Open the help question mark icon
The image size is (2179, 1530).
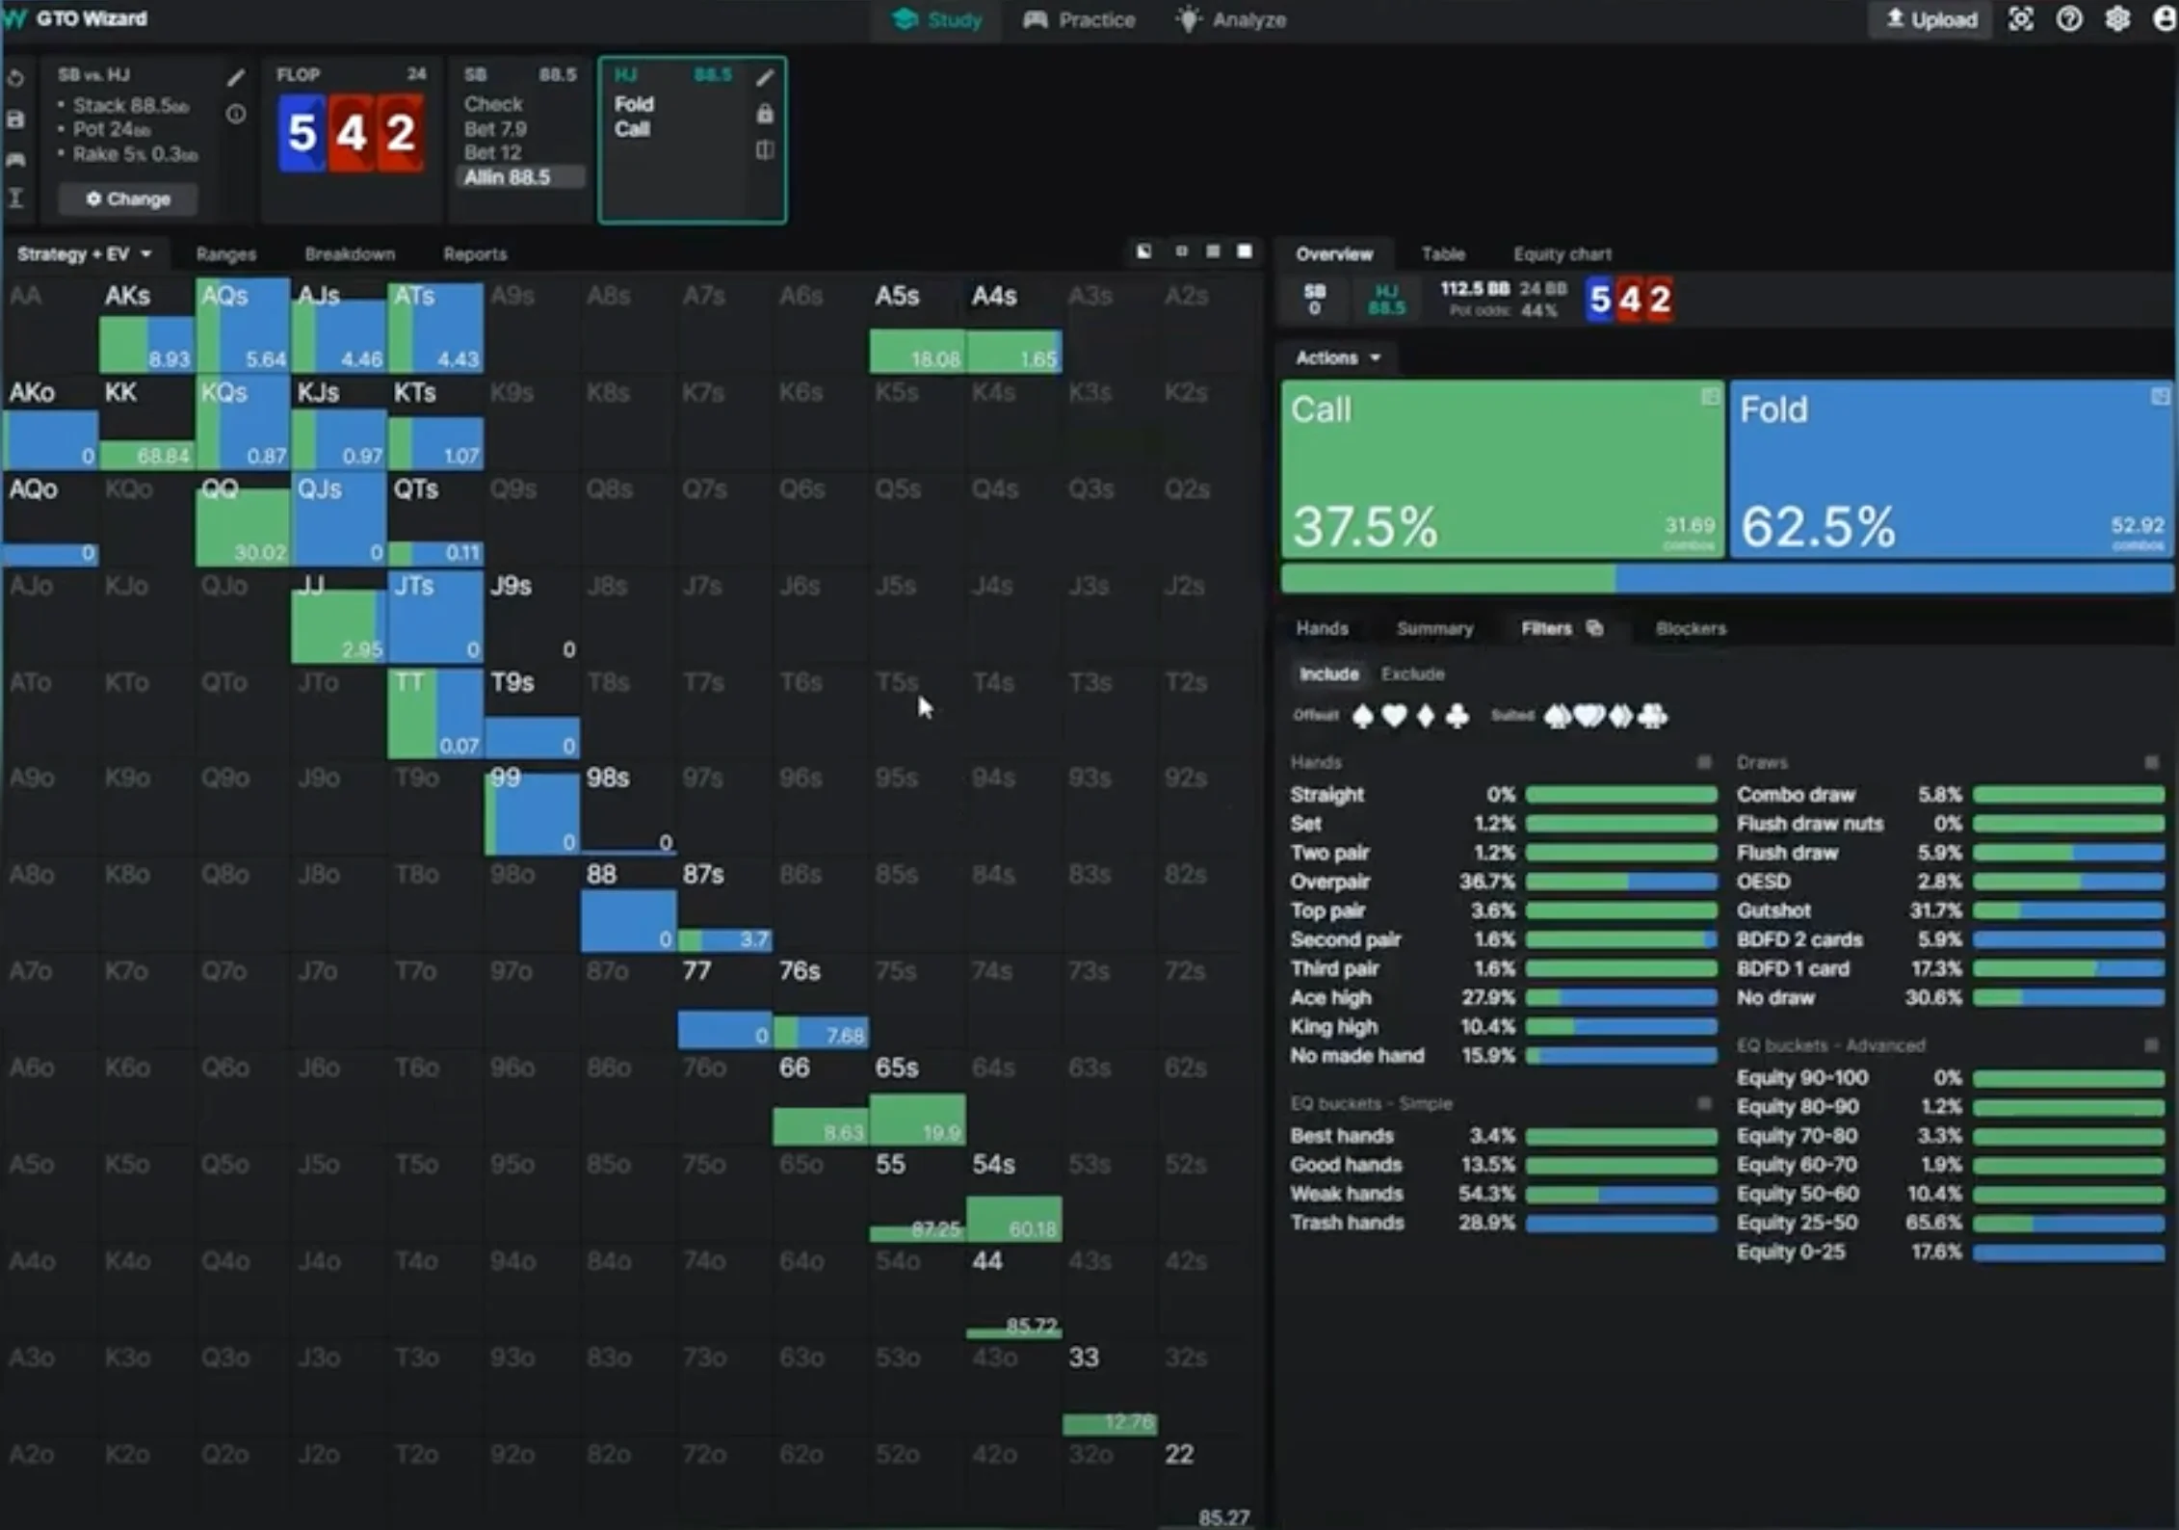2068,19
